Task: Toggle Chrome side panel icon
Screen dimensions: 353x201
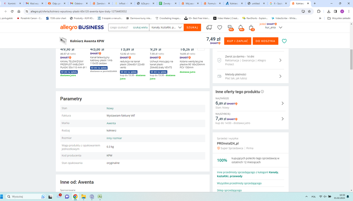Action: pos(335,11)
